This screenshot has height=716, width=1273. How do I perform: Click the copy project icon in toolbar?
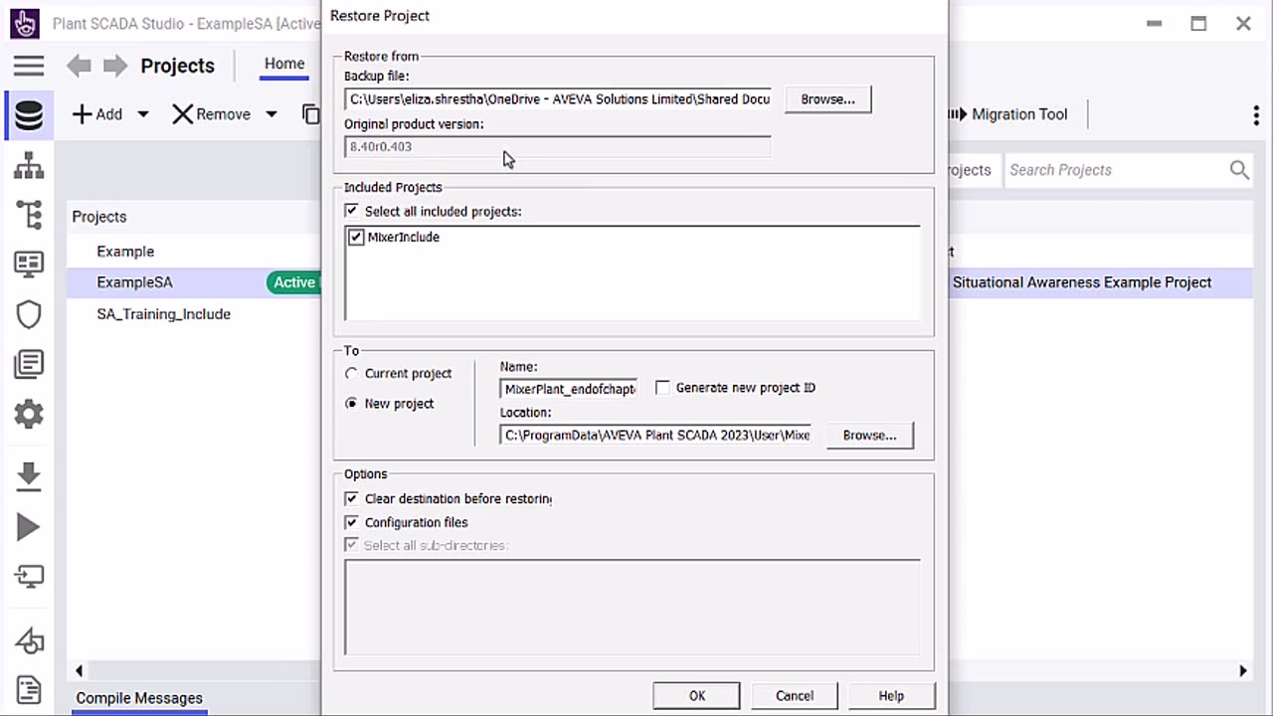[311, 114]
